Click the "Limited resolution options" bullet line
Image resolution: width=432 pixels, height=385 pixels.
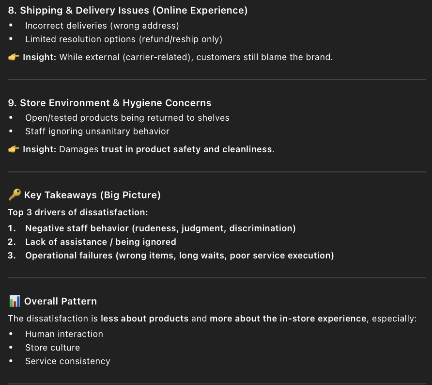(123, 39)
